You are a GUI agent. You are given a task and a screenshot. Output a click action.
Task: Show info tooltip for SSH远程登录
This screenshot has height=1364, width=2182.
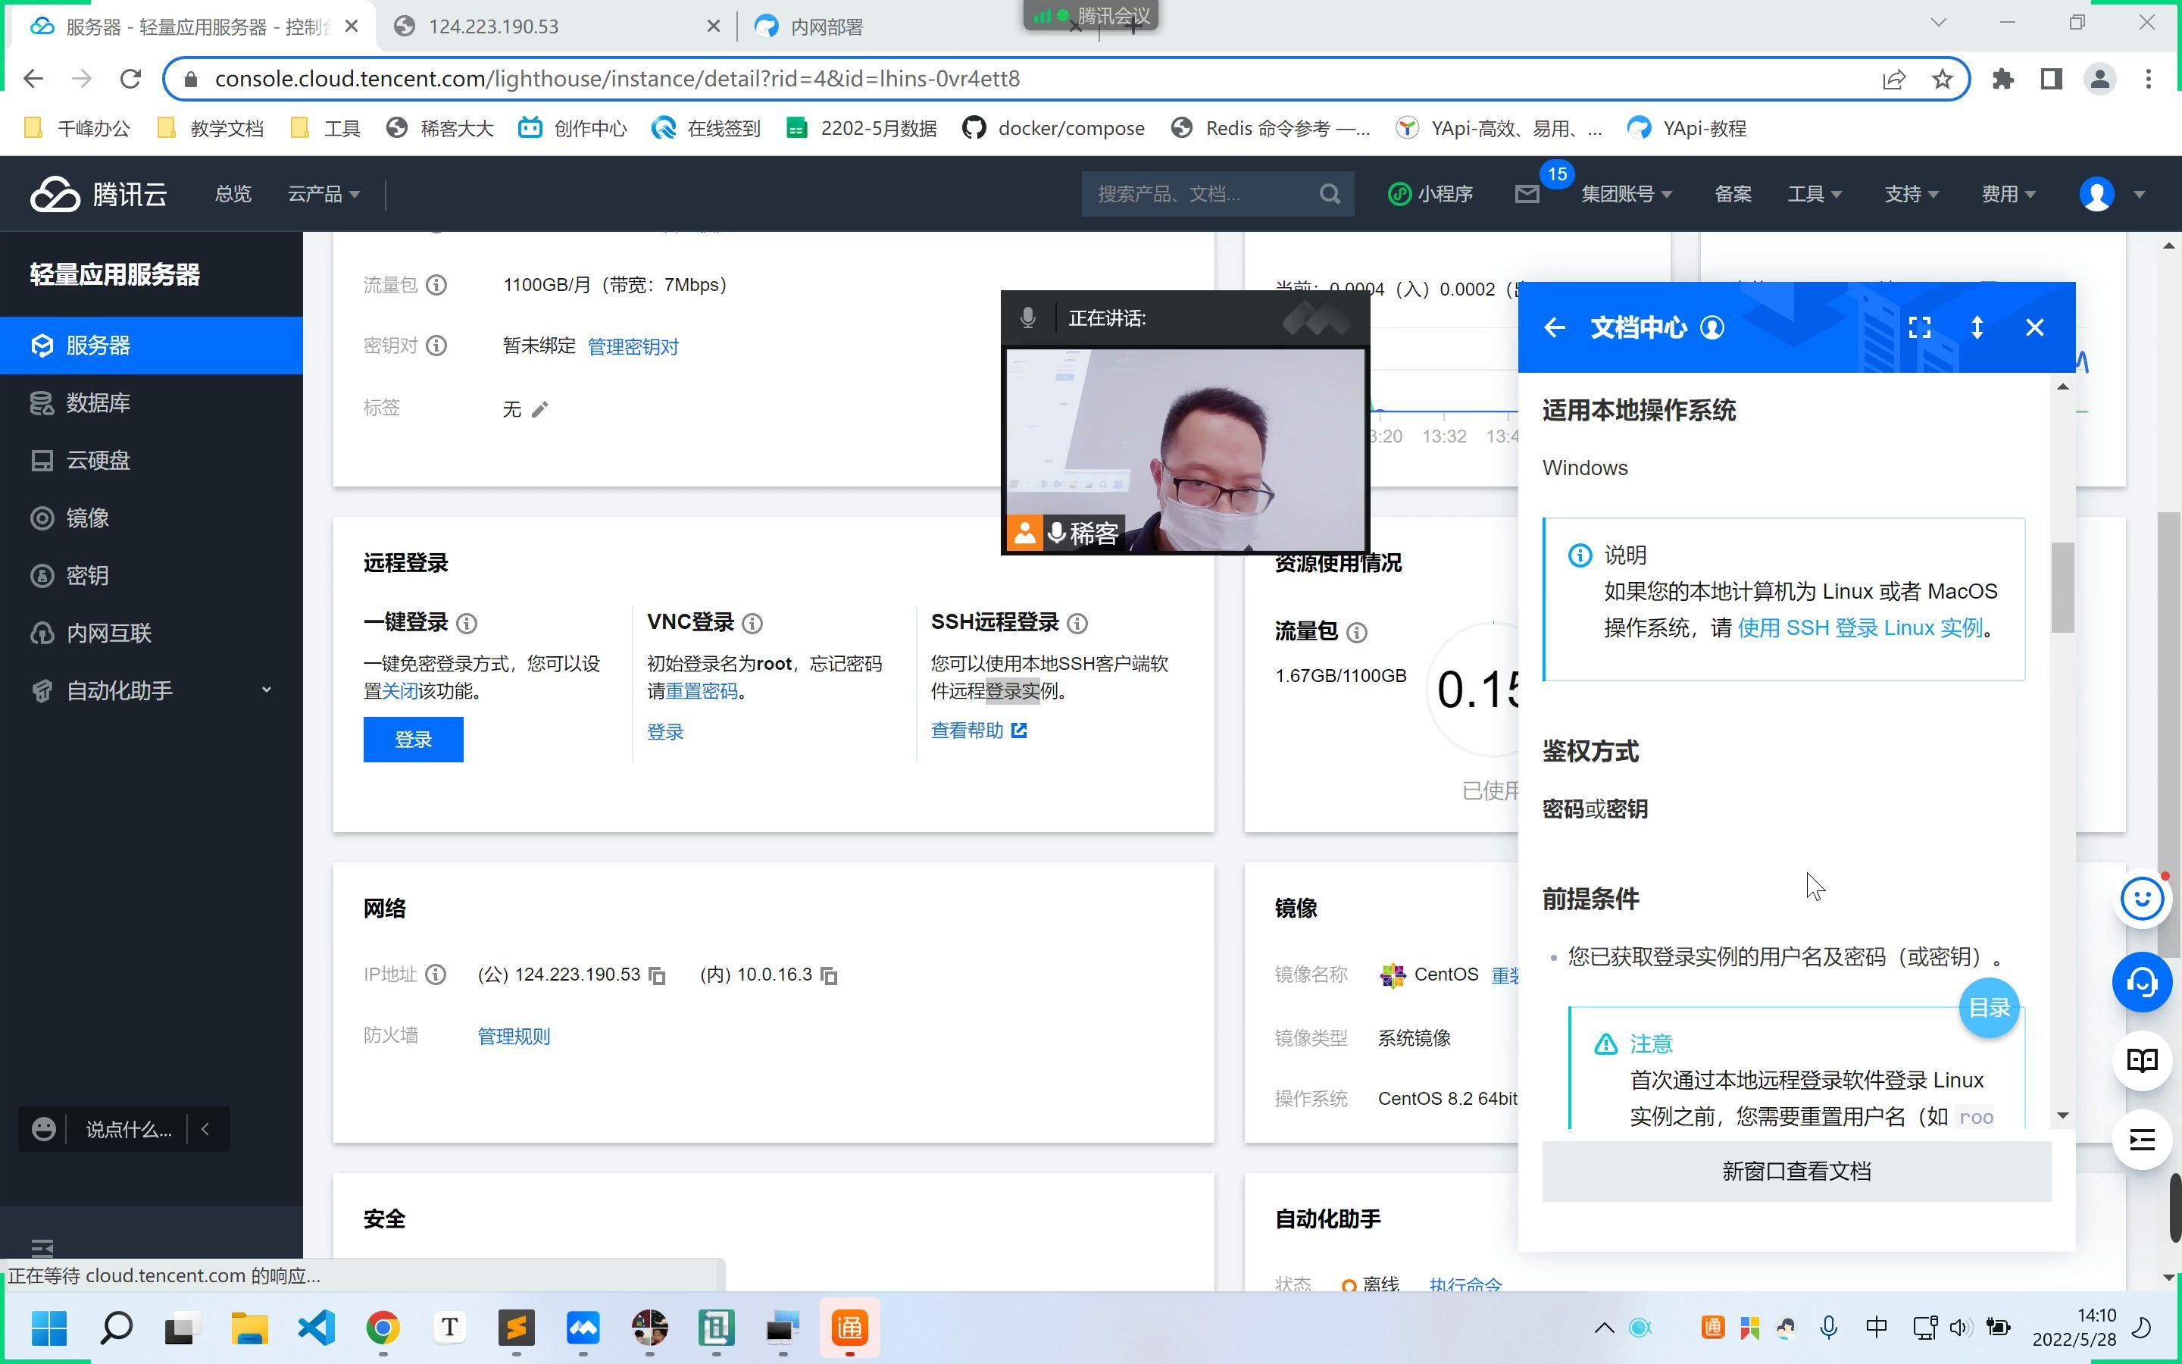point(1077,624)
